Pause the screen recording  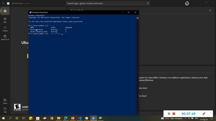coord(169,114)
